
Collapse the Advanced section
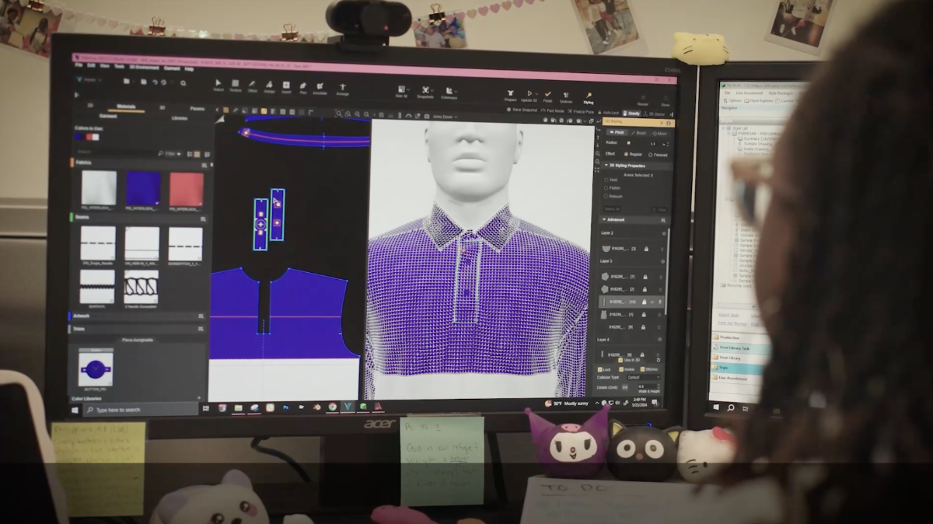[x=606, y=219]
